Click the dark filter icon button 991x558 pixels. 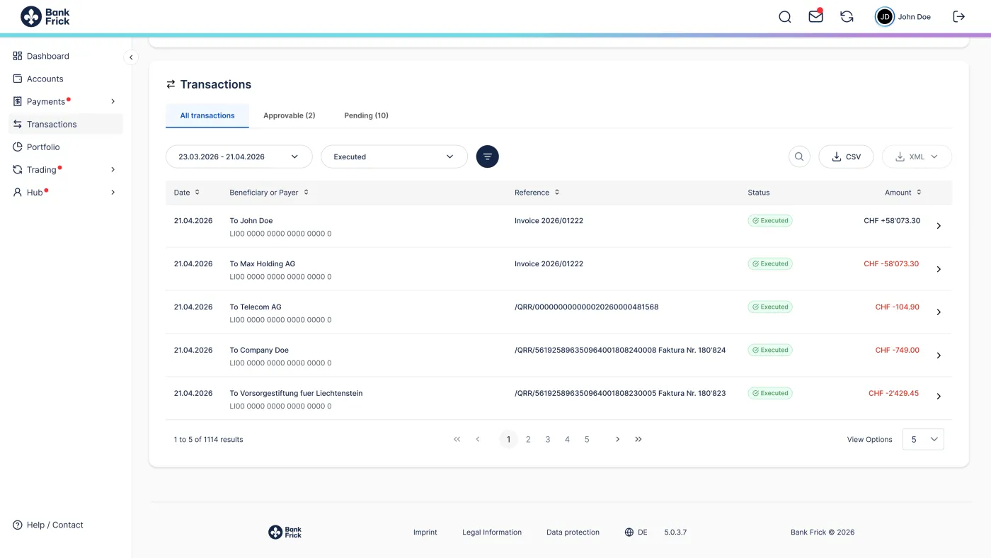(x=487, y=156)
